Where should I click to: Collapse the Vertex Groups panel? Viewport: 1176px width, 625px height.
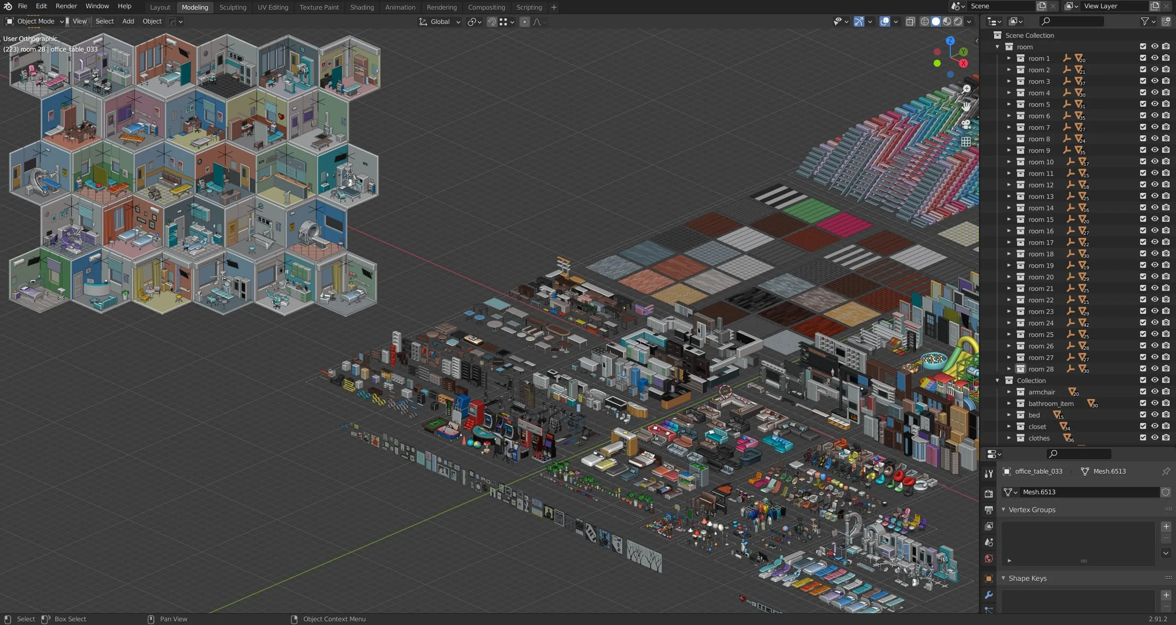pos(1003,509)
